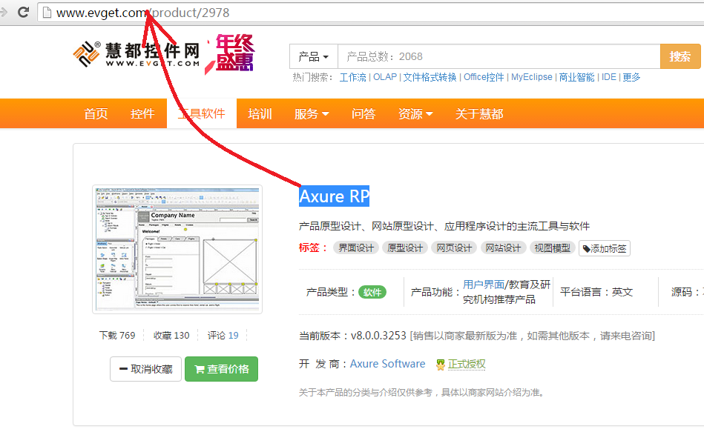Image resolution: width=704 pixels, height=432 pixels.
Task: Select the 工具软件 navigation tab
Action: click(202, 113)
